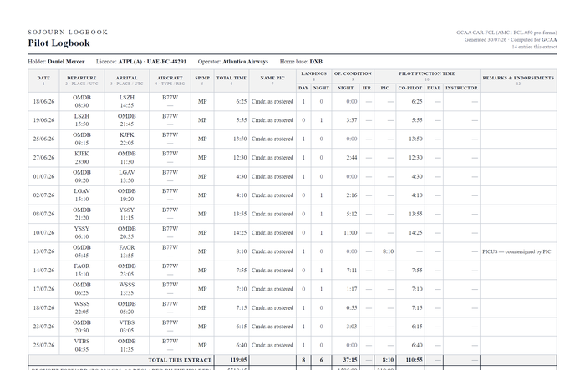Click night time 7:11 value
The height and width of the screenshot is (370, 585).
click(352, 270)
